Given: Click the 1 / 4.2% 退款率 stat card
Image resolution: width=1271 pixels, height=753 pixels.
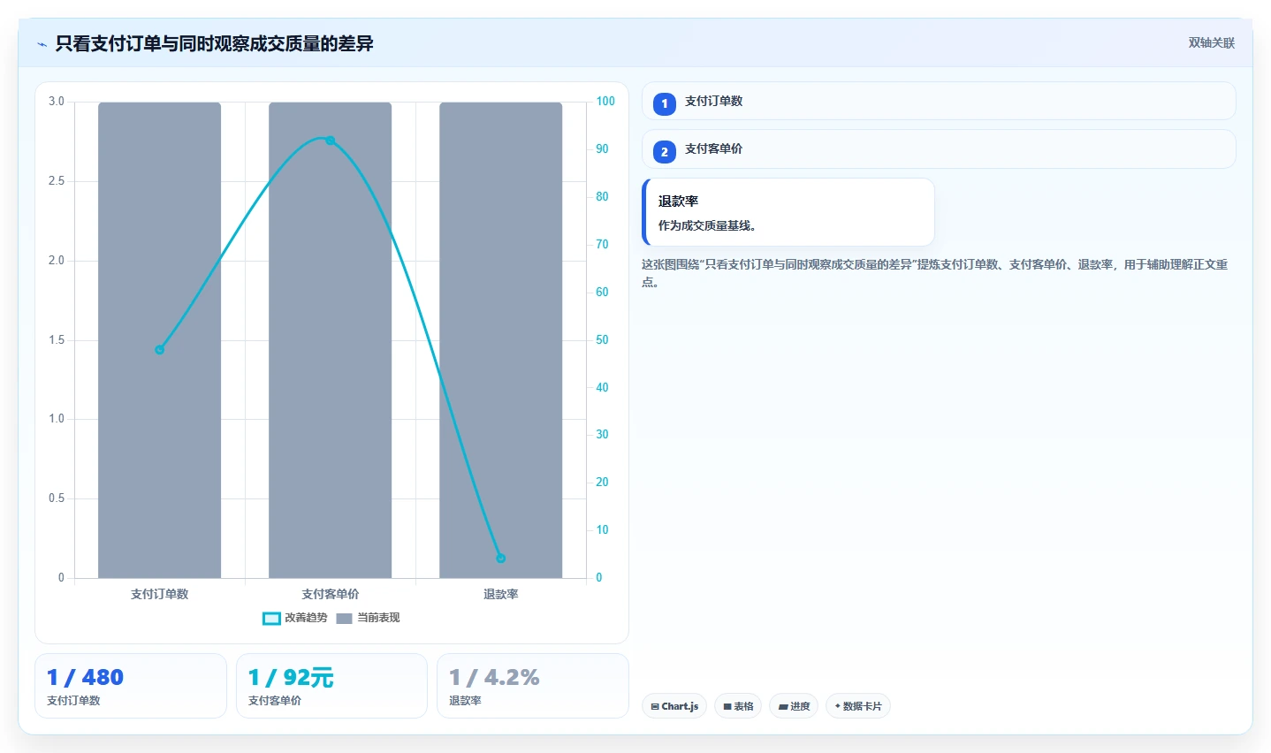Looking at the screenshot, I should tap(533, 686).
